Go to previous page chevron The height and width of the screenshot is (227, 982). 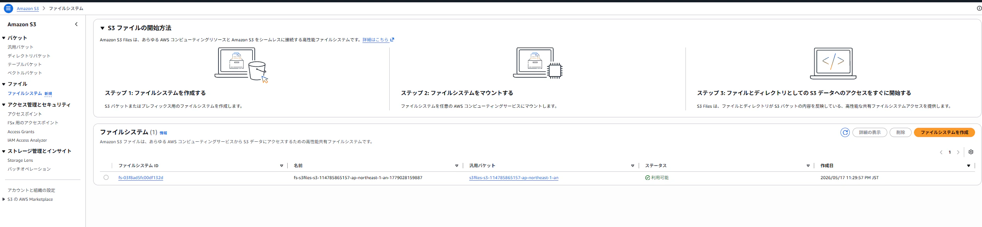941,152
